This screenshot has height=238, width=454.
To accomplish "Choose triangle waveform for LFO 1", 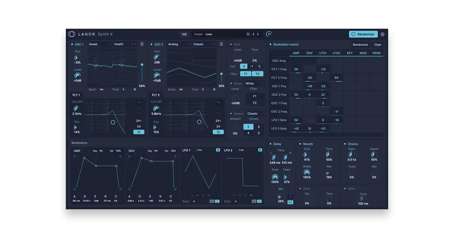I will point(197,195).
